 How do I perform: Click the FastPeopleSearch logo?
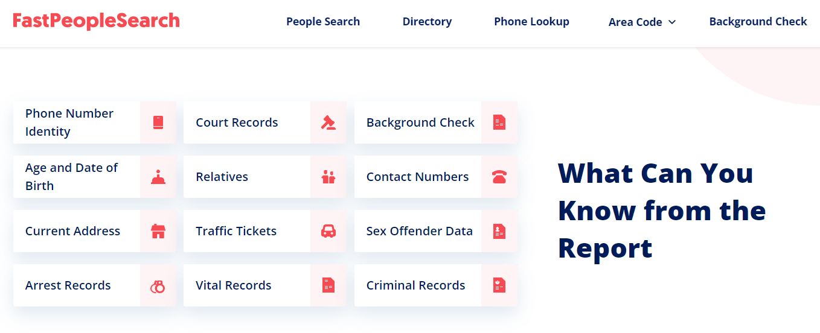tap(96, 21)
